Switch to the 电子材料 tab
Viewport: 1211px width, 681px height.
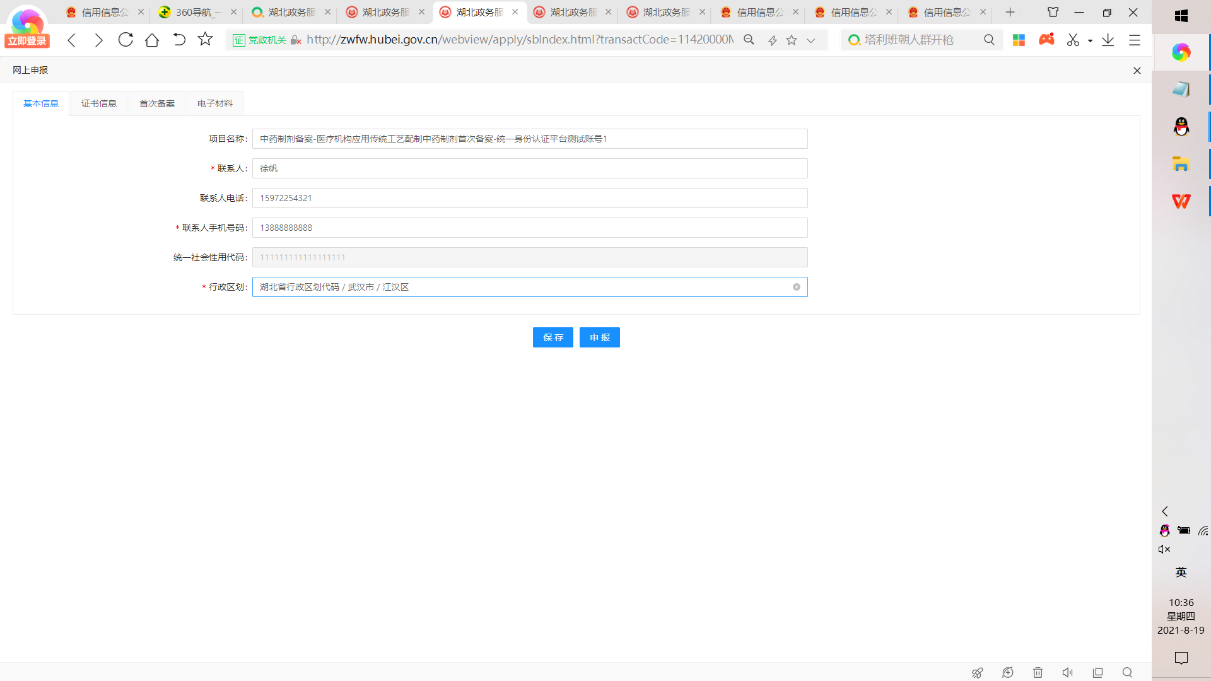[x=215, y=103]
